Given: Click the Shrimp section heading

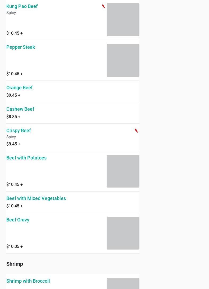Looking at the screenshot, I should point(15,264).
